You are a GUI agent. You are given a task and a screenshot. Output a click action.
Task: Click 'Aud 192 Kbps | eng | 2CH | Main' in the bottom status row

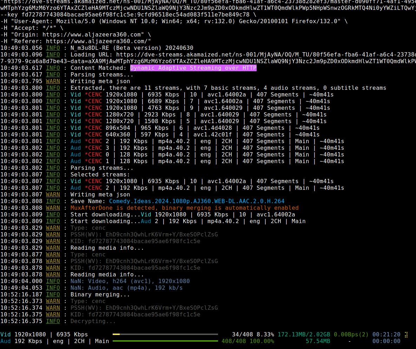55,341
